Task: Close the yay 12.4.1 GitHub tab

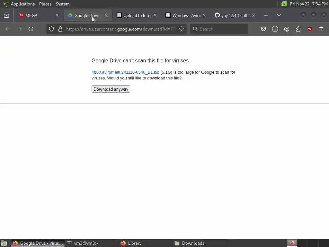Action: click(253, 15)
